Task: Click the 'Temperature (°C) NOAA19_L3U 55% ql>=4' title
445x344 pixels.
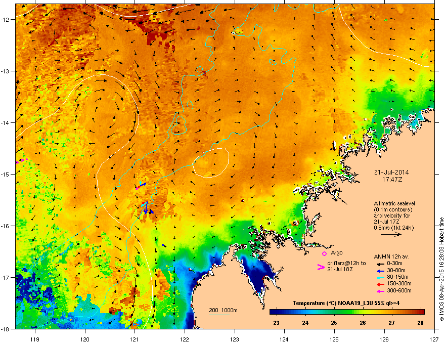Action: tap(346, 303)
